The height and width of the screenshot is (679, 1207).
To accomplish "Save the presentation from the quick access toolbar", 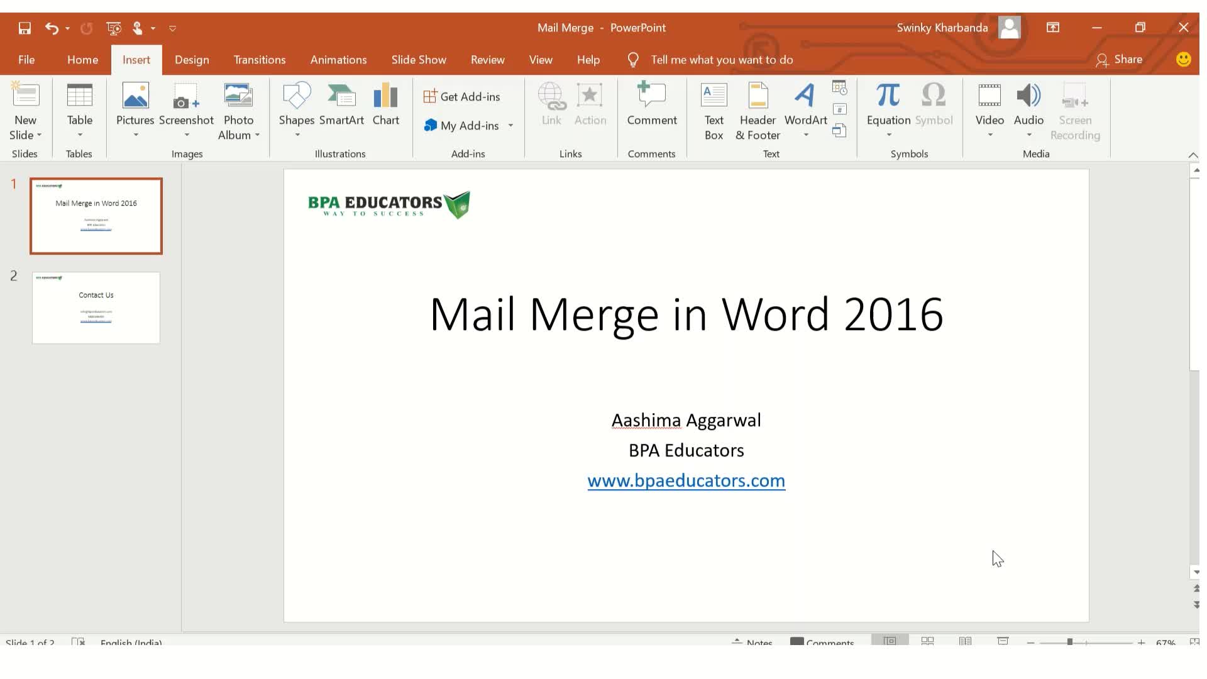I will point(25,28).
